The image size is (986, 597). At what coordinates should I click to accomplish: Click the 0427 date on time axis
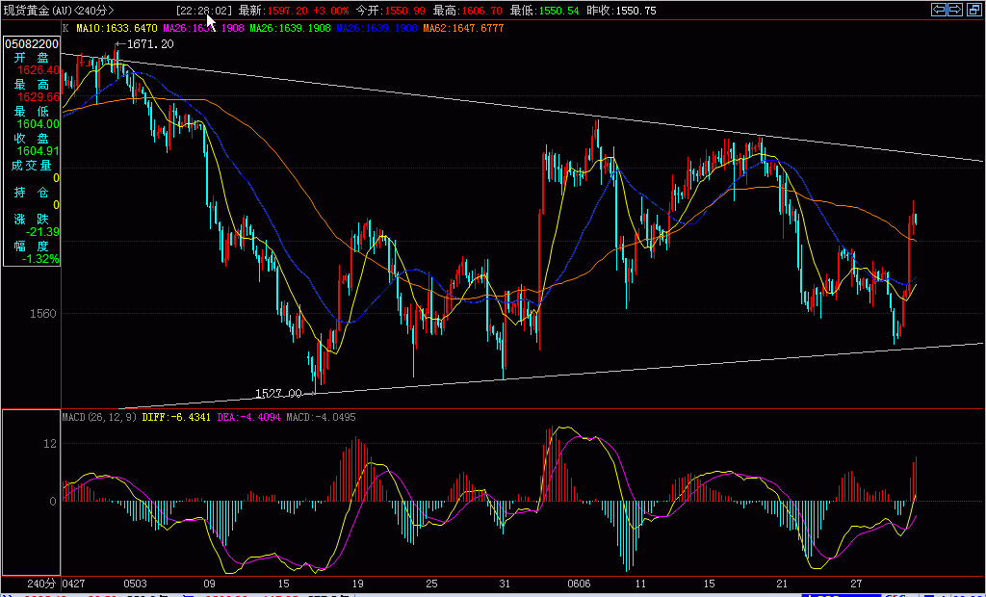pos(75,583)
